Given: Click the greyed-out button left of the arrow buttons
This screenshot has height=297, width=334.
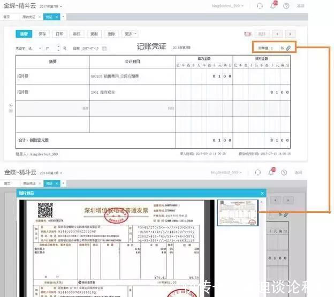Looking at the screenshot, I should pyautogui.click(x=262, y=34).
